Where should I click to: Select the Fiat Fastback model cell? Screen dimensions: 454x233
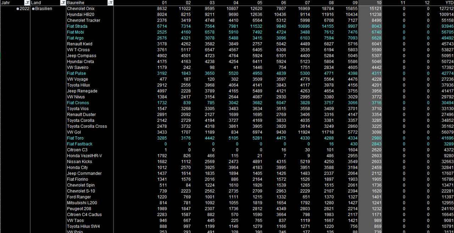(x=79, y=144)
